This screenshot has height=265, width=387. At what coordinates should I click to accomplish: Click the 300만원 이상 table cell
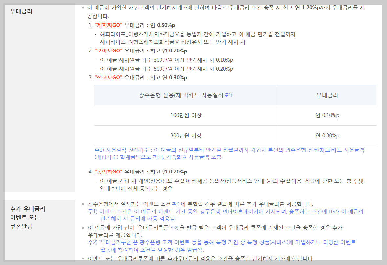(x=186, y=135)
